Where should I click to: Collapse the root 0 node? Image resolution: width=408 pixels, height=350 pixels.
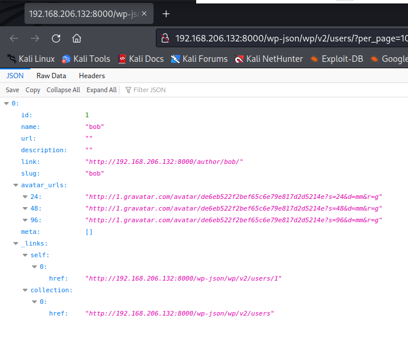[6, 103]
